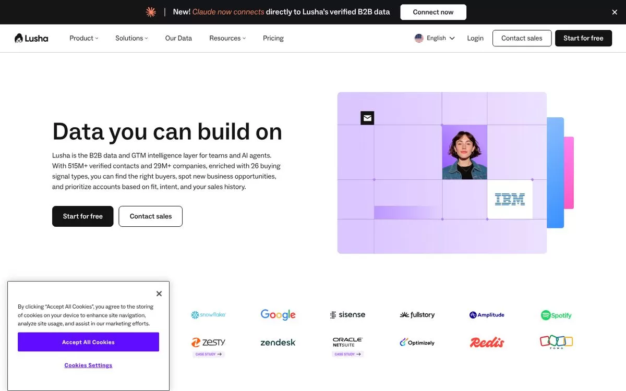This screenshot has width=626, height=391.
Task: Expand the Resources menu
Action: pyautogui.click(x=227, y=38)
